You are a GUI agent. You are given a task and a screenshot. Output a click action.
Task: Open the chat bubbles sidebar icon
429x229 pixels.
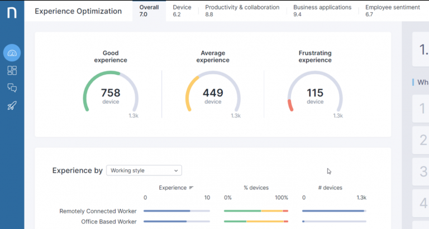12,88
